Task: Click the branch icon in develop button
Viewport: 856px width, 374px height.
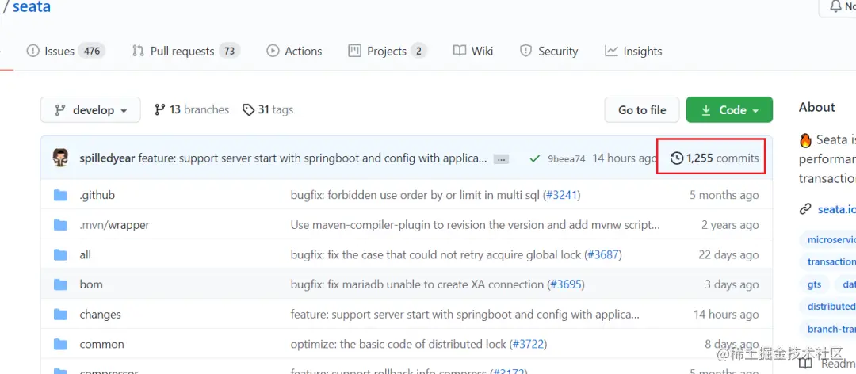Action: click(60, 110)
